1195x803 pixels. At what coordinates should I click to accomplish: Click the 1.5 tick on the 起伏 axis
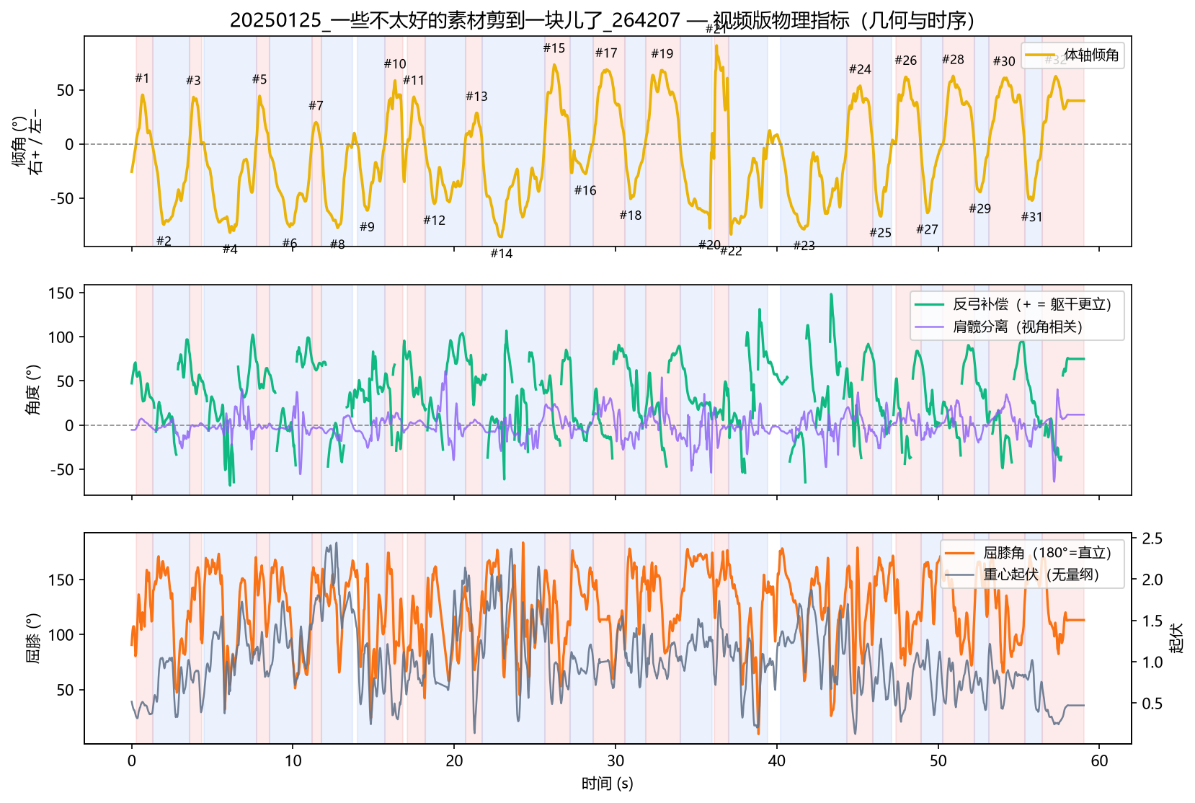point(1152,621)
